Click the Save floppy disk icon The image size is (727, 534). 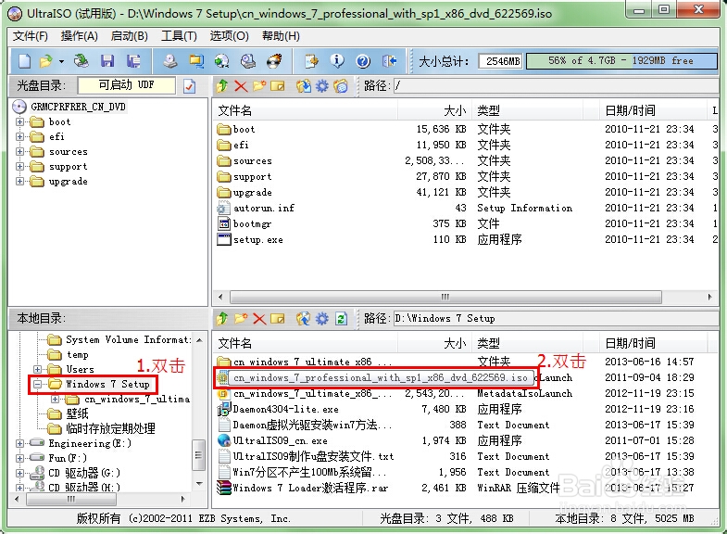coord(107,61)
